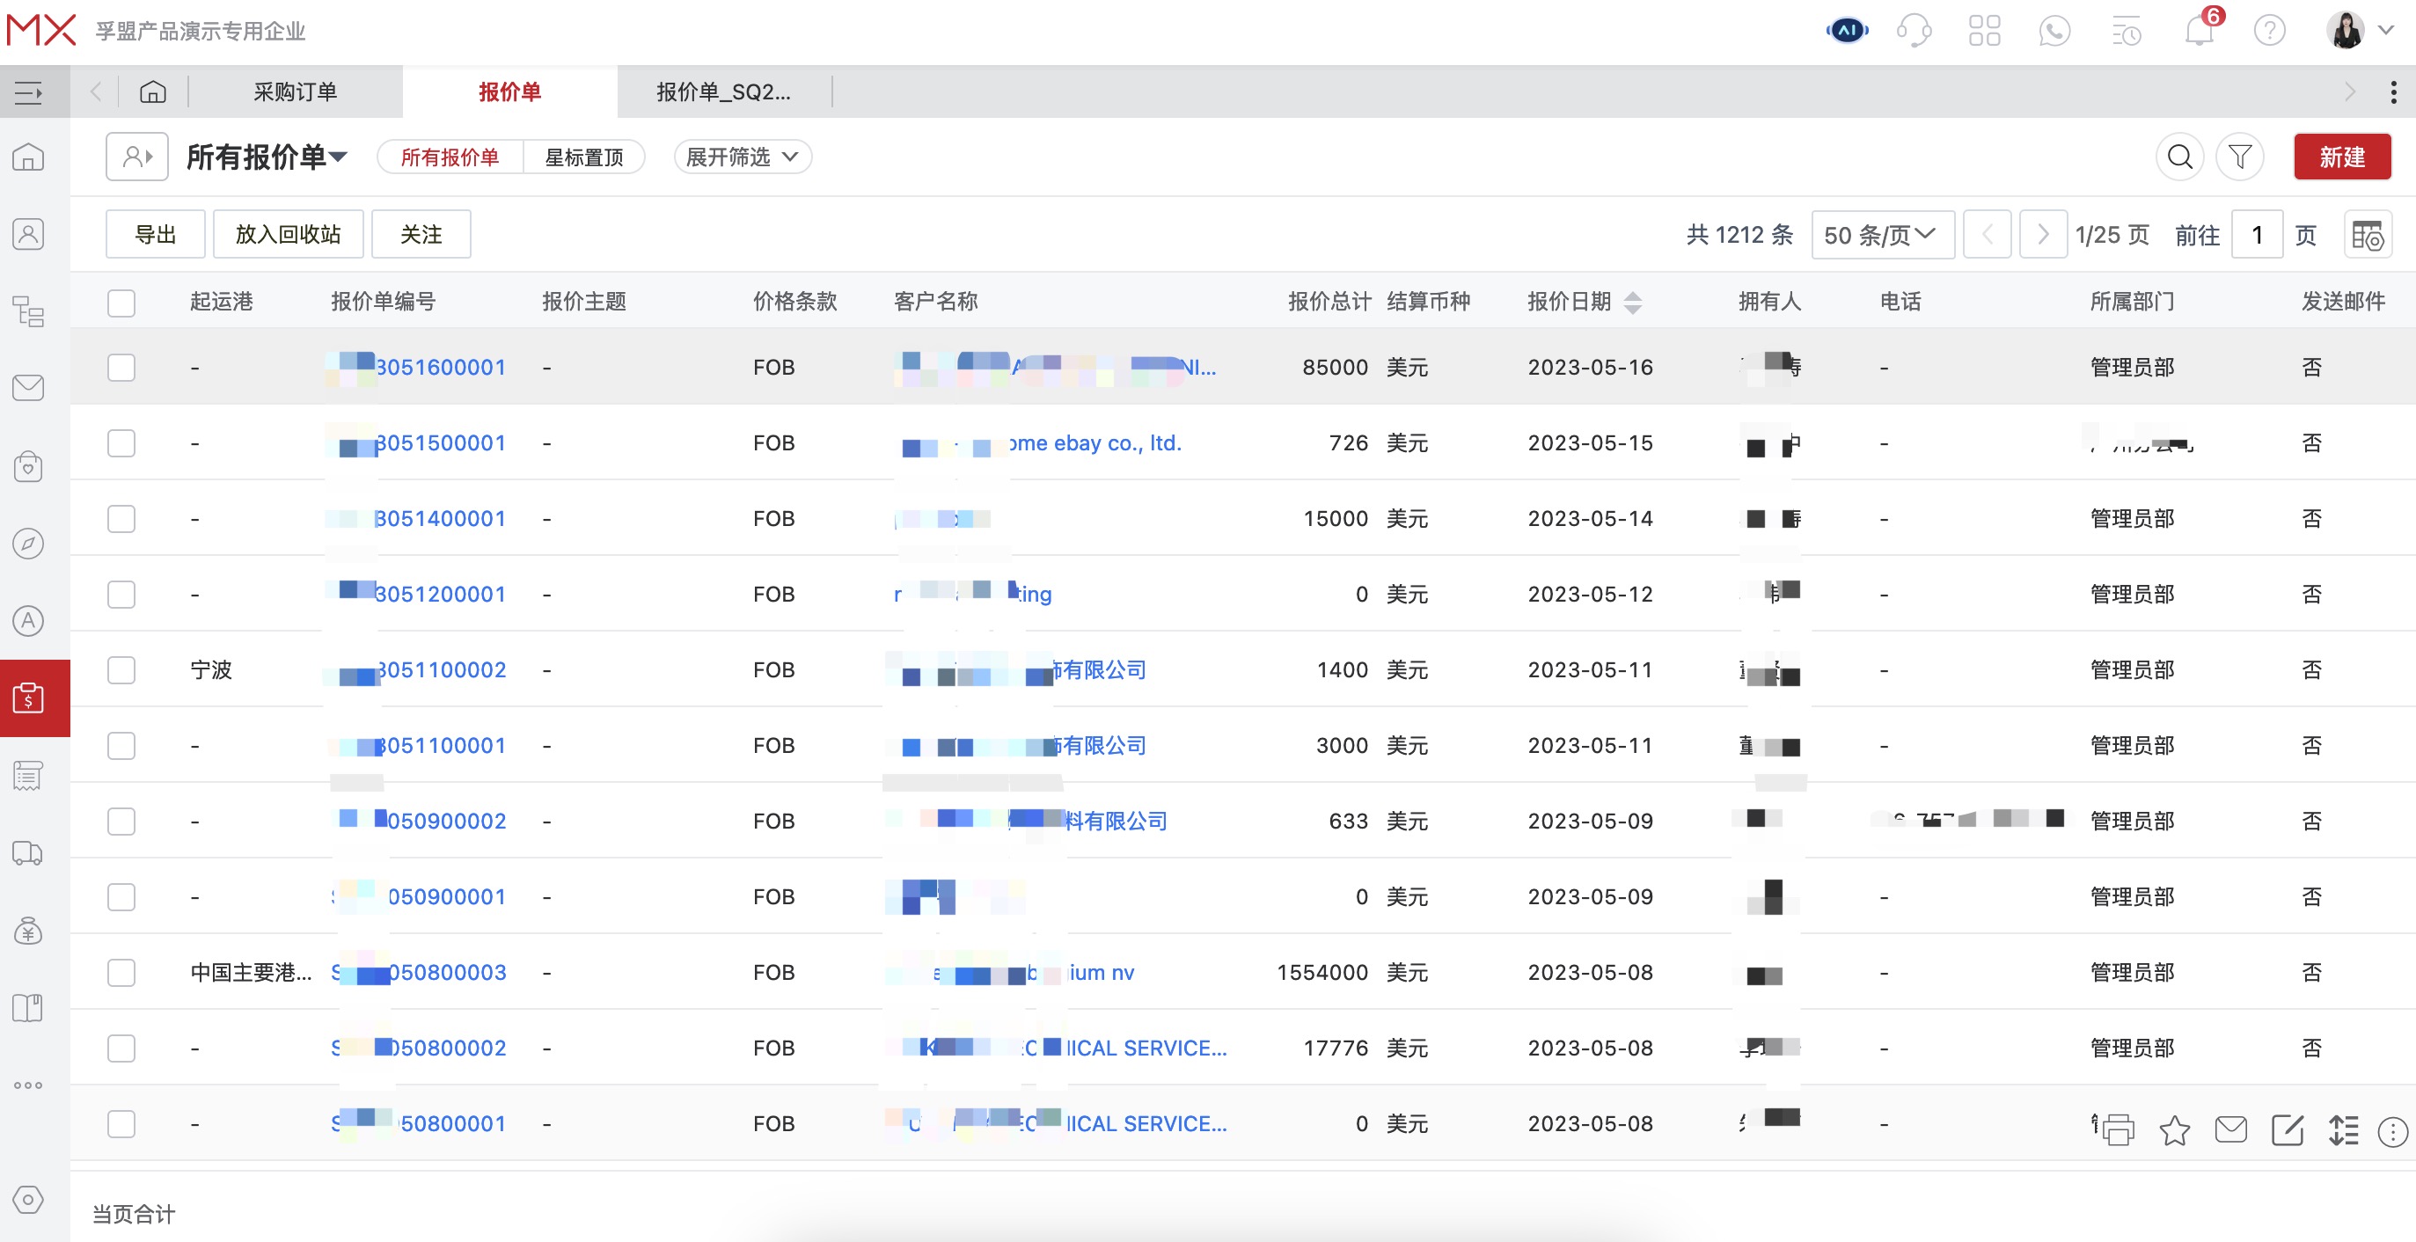Check notifications on the bell icon

point(2199,30)
